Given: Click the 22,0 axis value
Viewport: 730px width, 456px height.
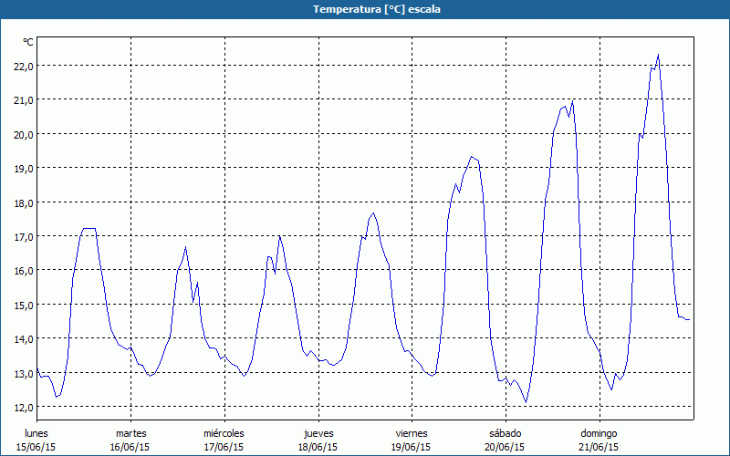Looking at the screenshot, I should point(24,67).
